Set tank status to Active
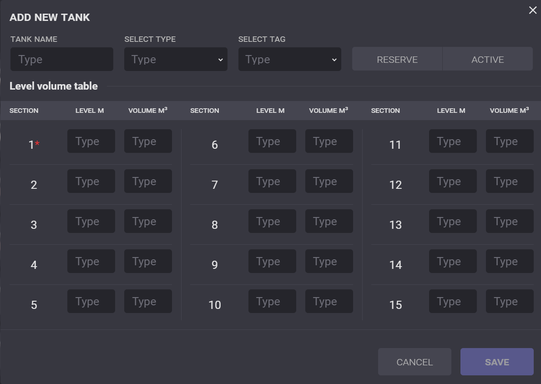 487,59
